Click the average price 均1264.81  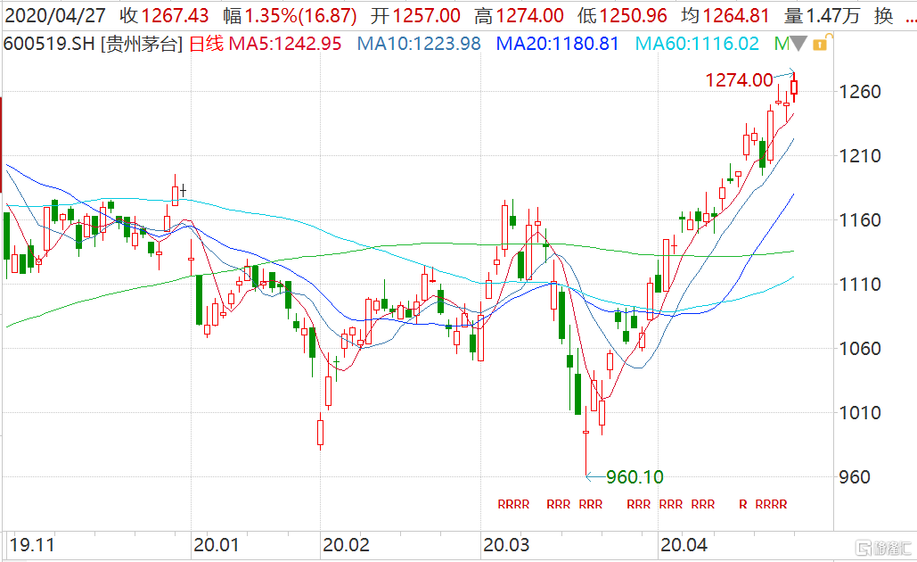pyautogui.click(x=725, y=15)
